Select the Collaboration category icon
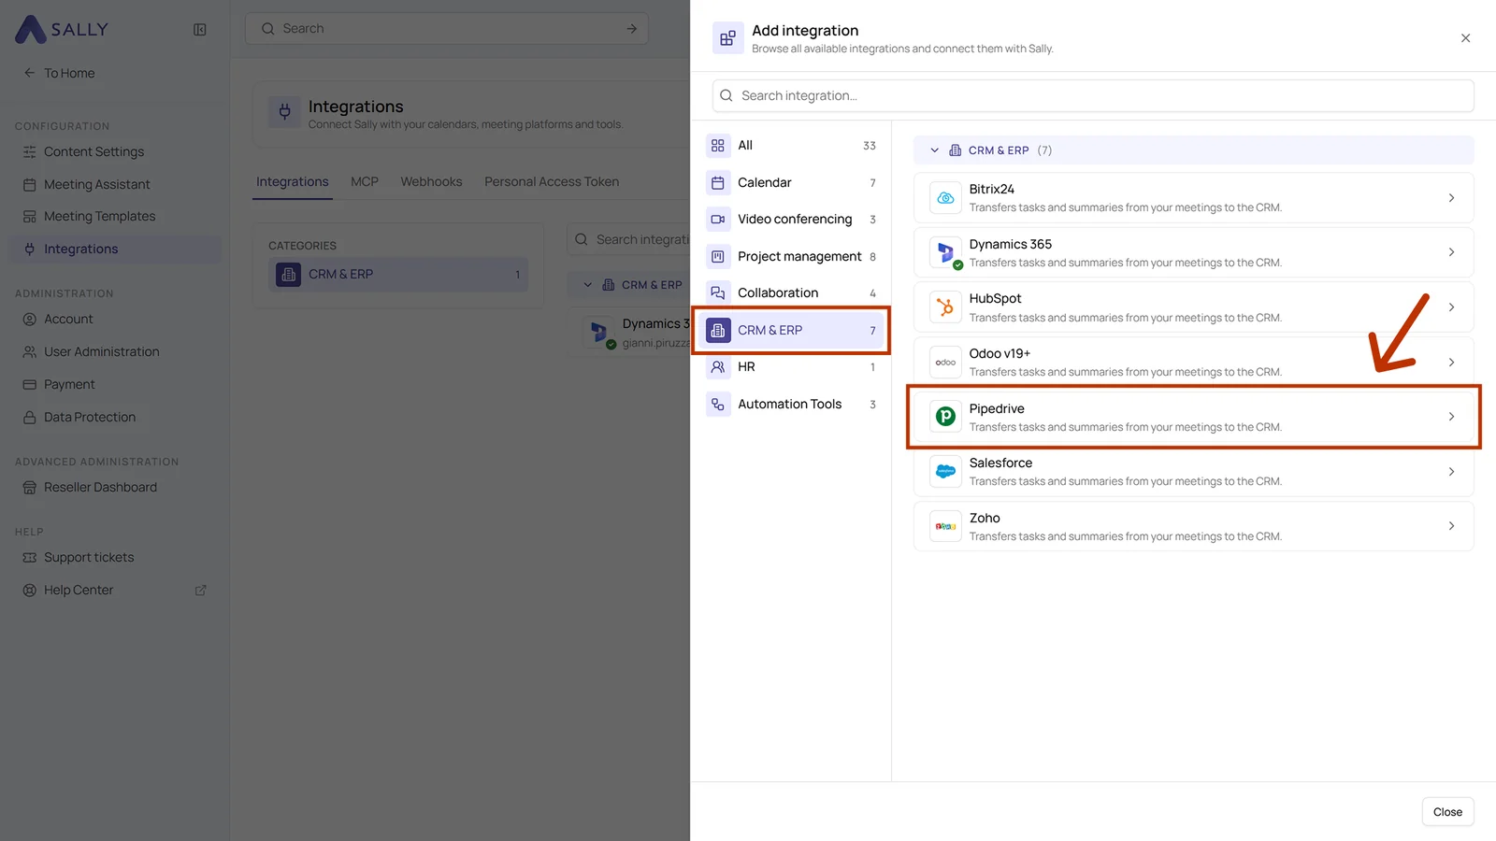 (718, 293)
